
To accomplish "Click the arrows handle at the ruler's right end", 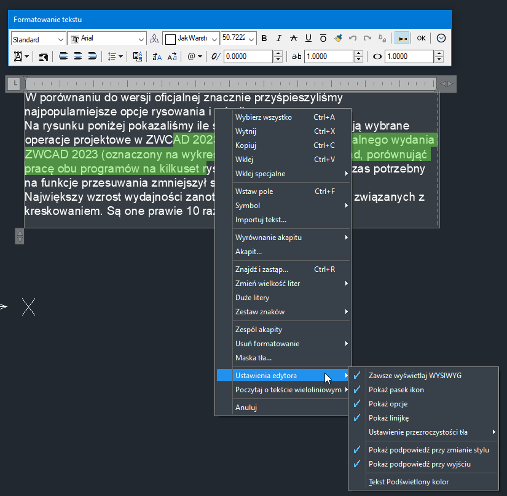I will click(447, 84).
